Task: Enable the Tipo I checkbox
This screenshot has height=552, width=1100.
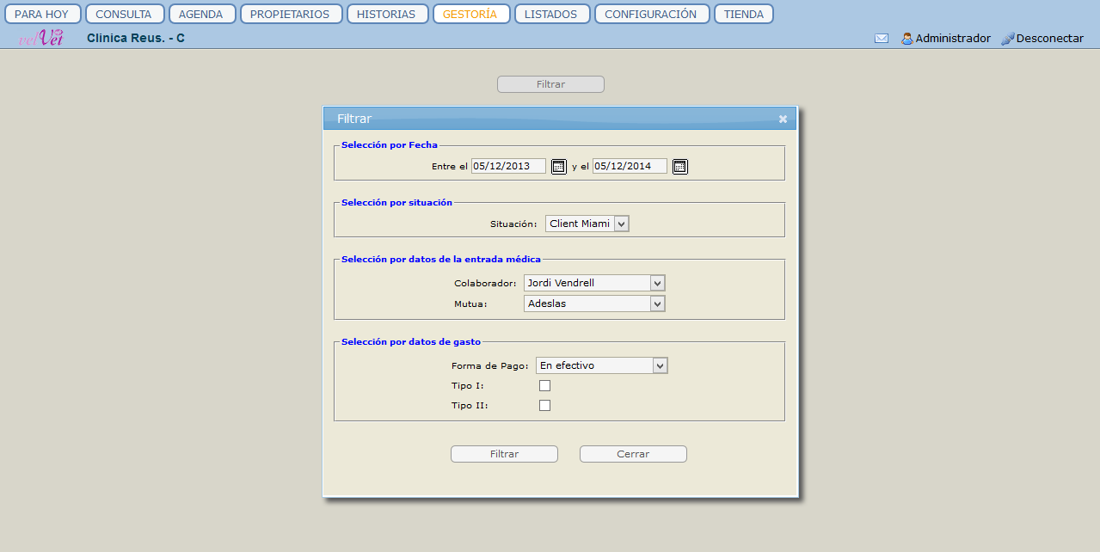Action: point(544,386)
